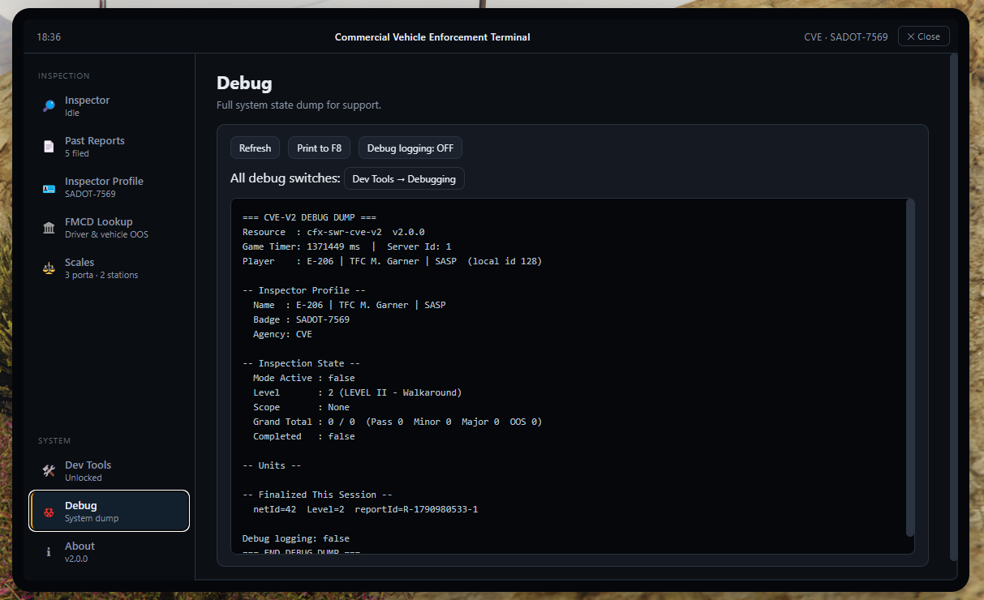Image resolution: width=984 pixels, height=600 pixels.
Task: Click the Debug page heading
Action: [x=244, y=83]
